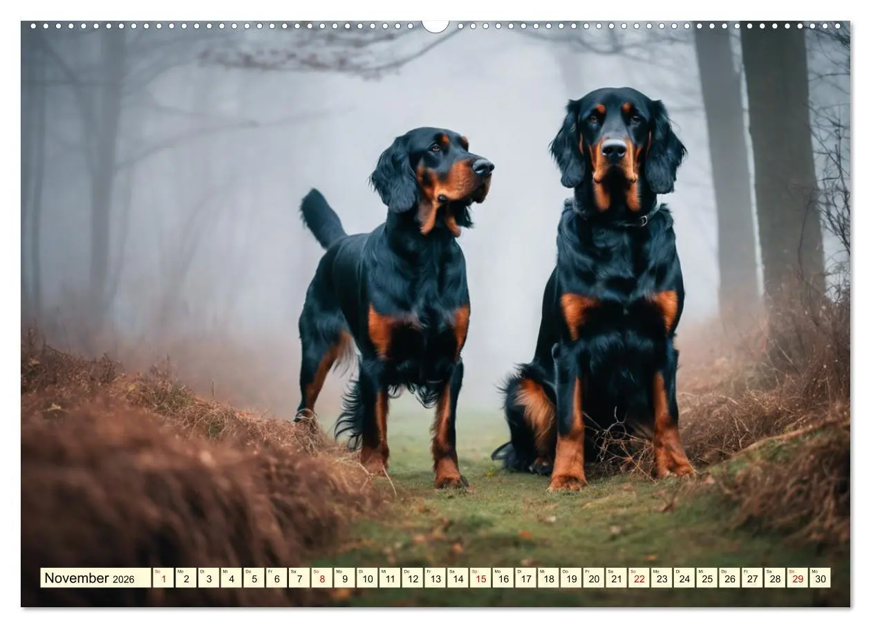Select date 9 in the calendar strip
This screenshot has height=628, width=871.
tap(344, 578)
